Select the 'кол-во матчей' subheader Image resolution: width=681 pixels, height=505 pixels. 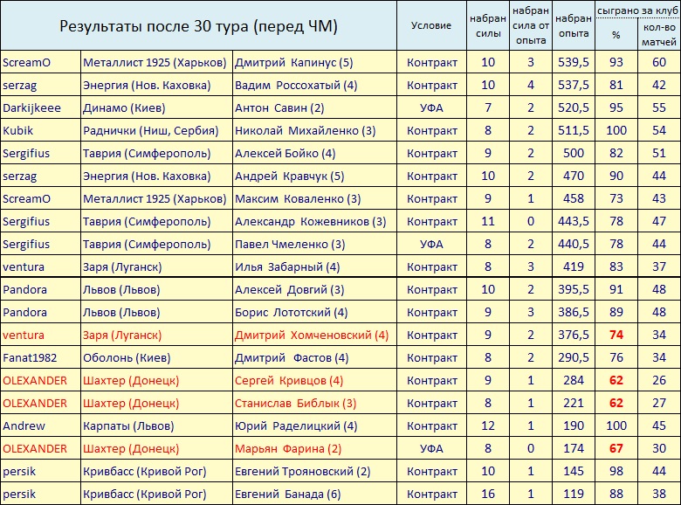659,35
